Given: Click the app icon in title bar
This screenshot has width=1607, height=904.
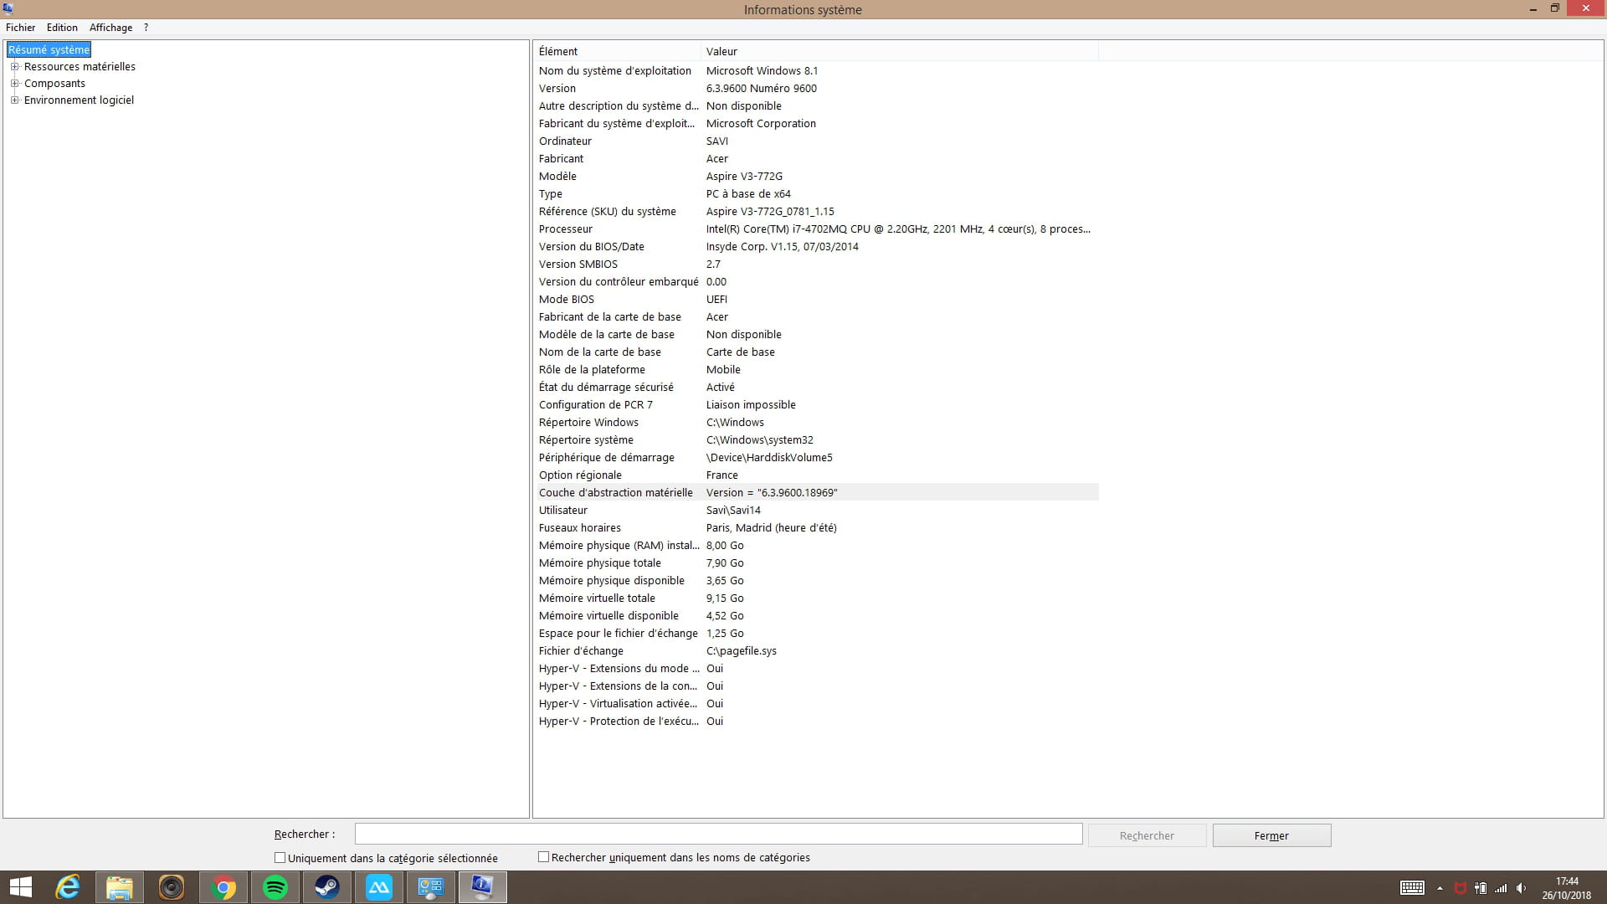Looking at the screenshot, I should click(x=8, y=9).
